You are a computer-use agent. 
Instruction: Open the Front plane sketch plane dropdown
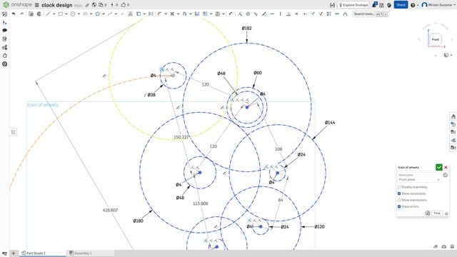(419, 179)
